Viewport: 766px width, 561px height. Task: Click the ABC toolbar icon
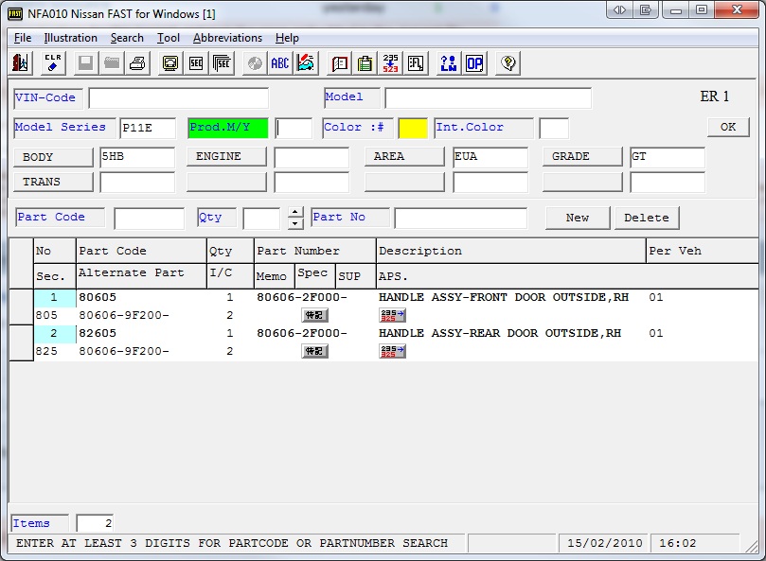[280, 63]
